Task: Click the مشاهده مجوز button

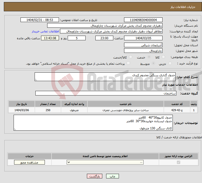Action: point(29,162)
